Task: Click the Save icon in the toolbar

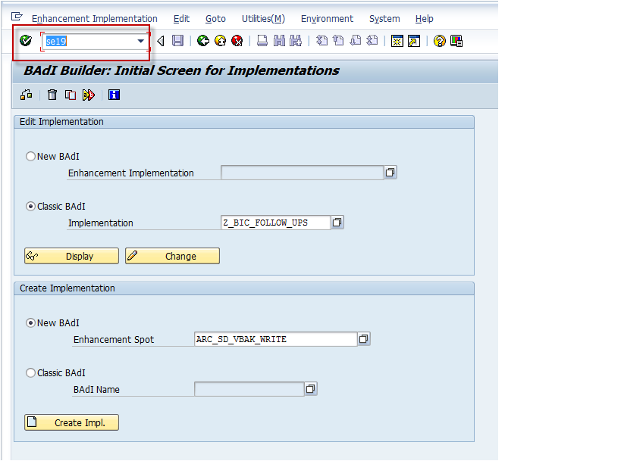Action: [178, 41]
